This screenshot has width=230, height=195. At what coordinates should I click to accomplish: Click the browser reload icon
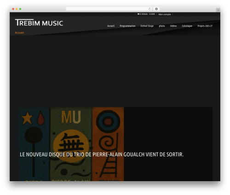(x=149, y=9)
